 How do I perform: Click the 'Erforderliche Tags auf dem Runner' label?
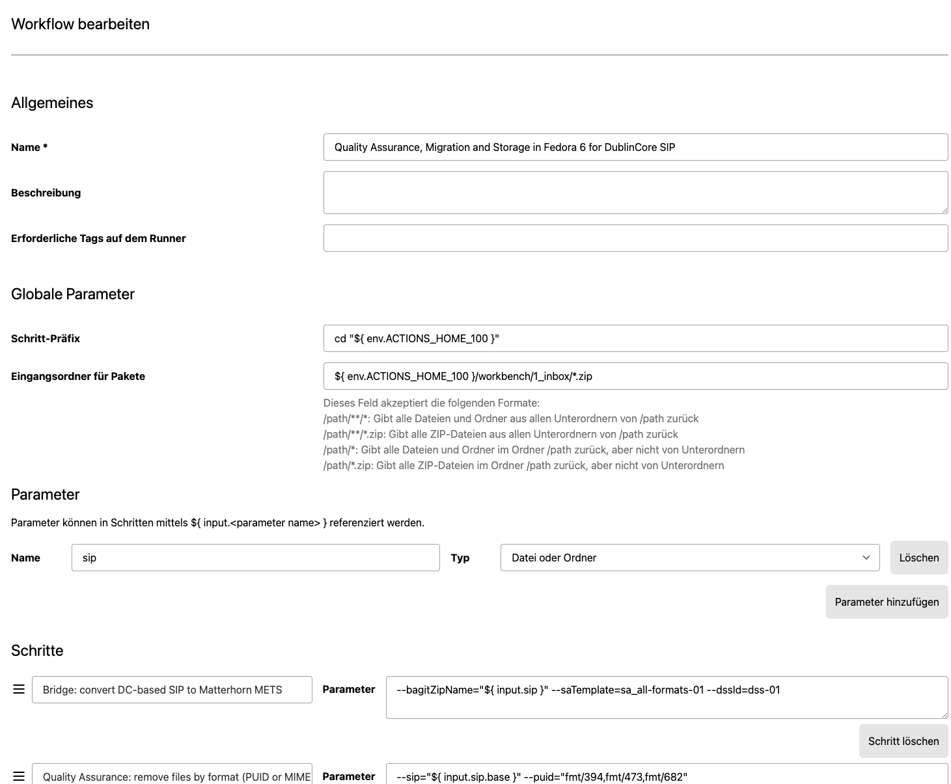pos(98,238)
